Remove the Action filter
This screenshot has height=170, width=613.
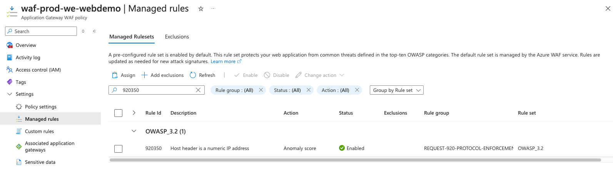(357, 90)
